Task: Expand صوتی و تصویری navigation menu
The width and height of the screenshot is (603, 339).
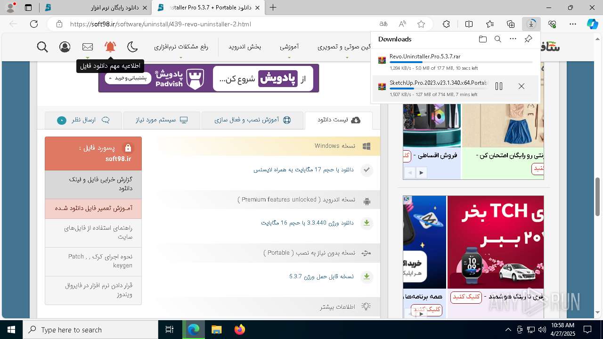Action: point(346,47)
